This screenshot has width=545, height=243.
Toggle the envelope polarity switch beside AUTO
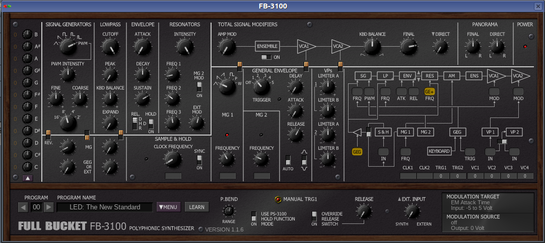click(304, 160)
